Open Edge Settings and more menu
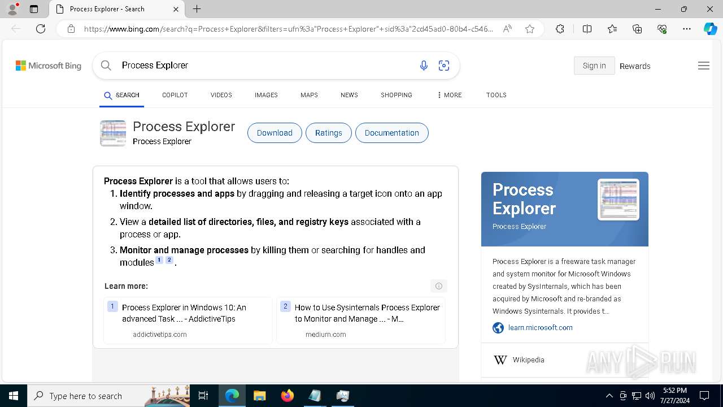723x407 pixels. (687, 29)
